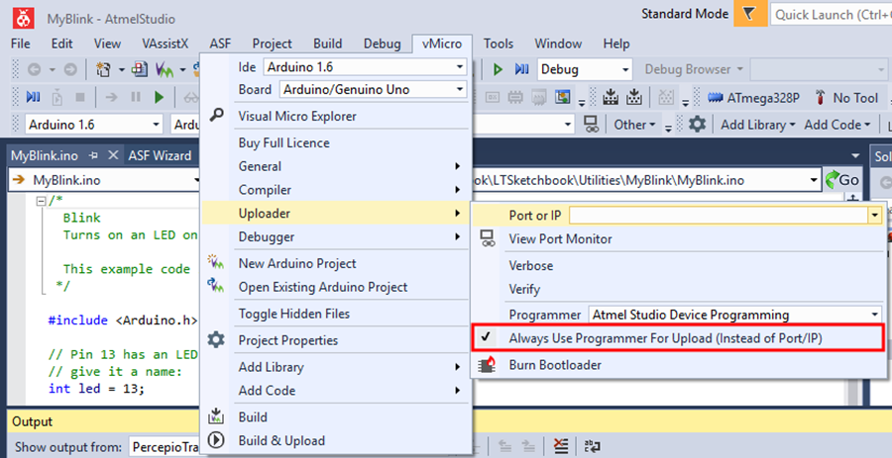The image size is (892, 458).
Task: Open the Window menu
Action: point(558,44)
